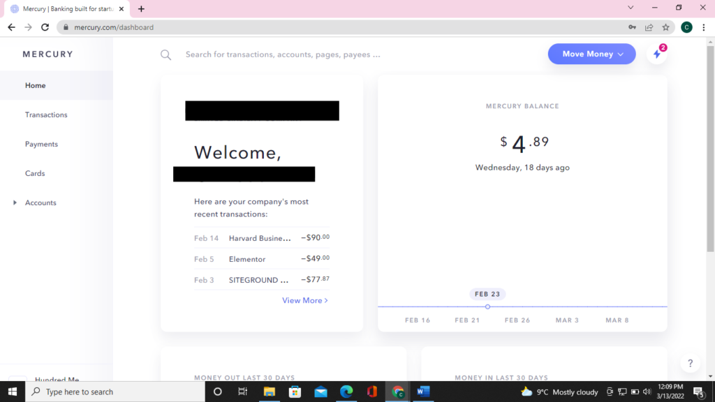Open the Chrome three-dot menu

(x=704, y=27)
